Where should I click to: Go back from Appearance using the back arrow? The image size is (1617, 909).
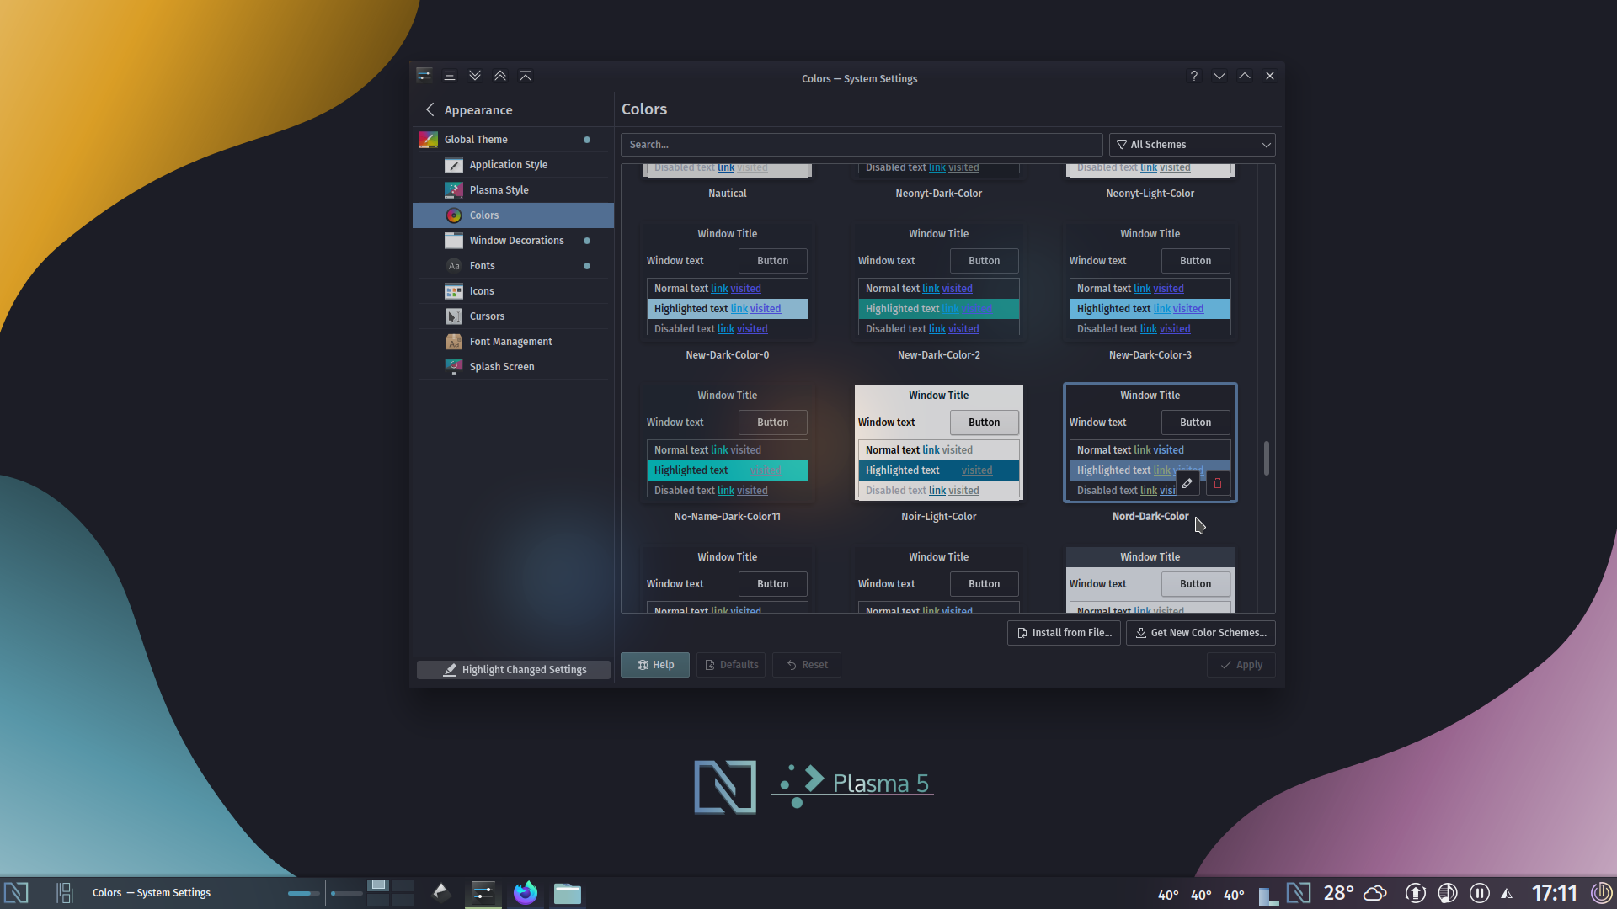430,109
